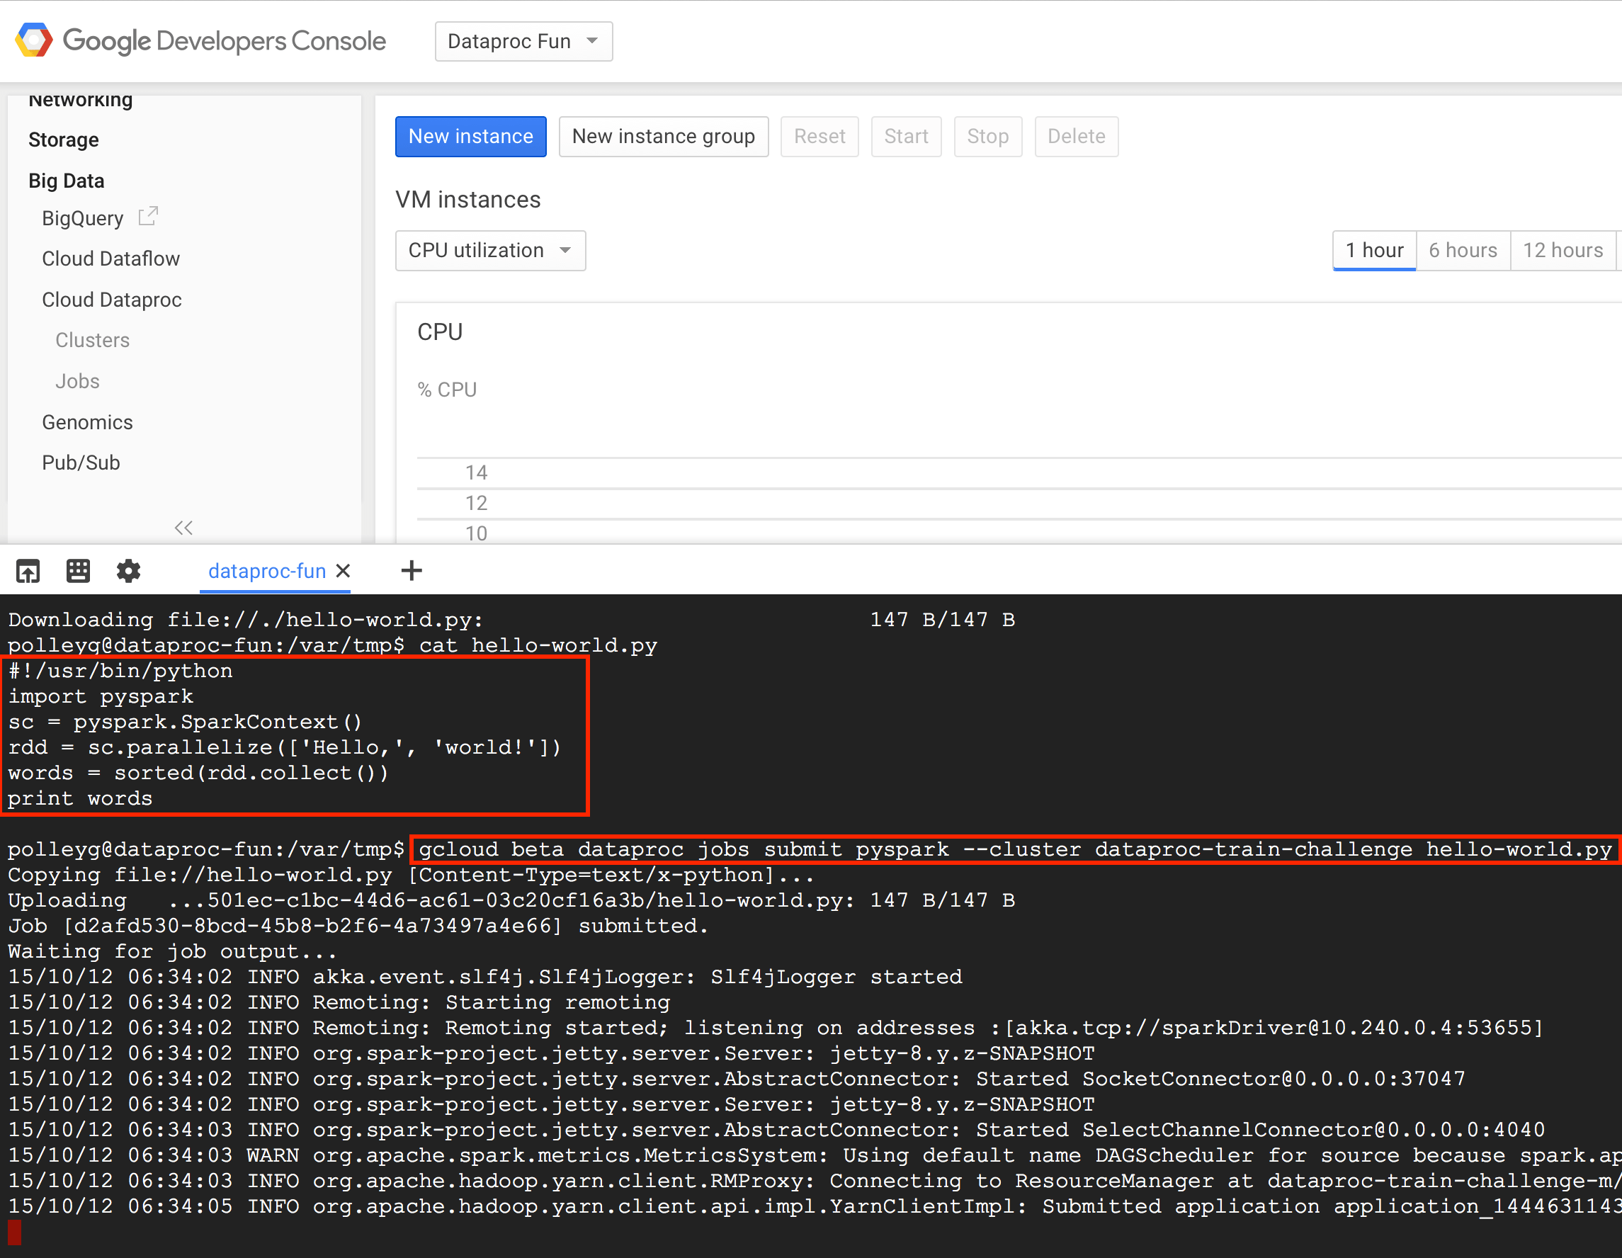This screenshot has width=1622, height=1258.
Task: Select the 1 hour time range
Action: click(x=1373, y=250)
